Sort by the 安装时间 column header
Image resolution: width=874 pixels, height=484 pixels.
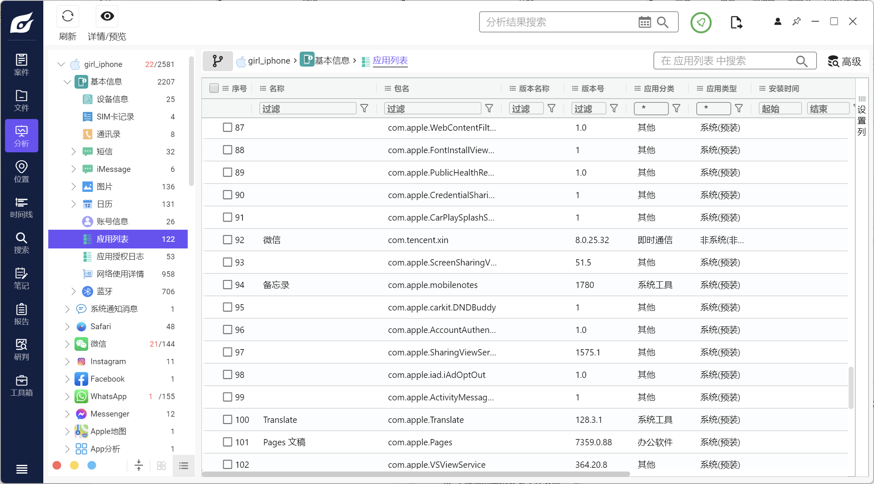tap(784, 88)
